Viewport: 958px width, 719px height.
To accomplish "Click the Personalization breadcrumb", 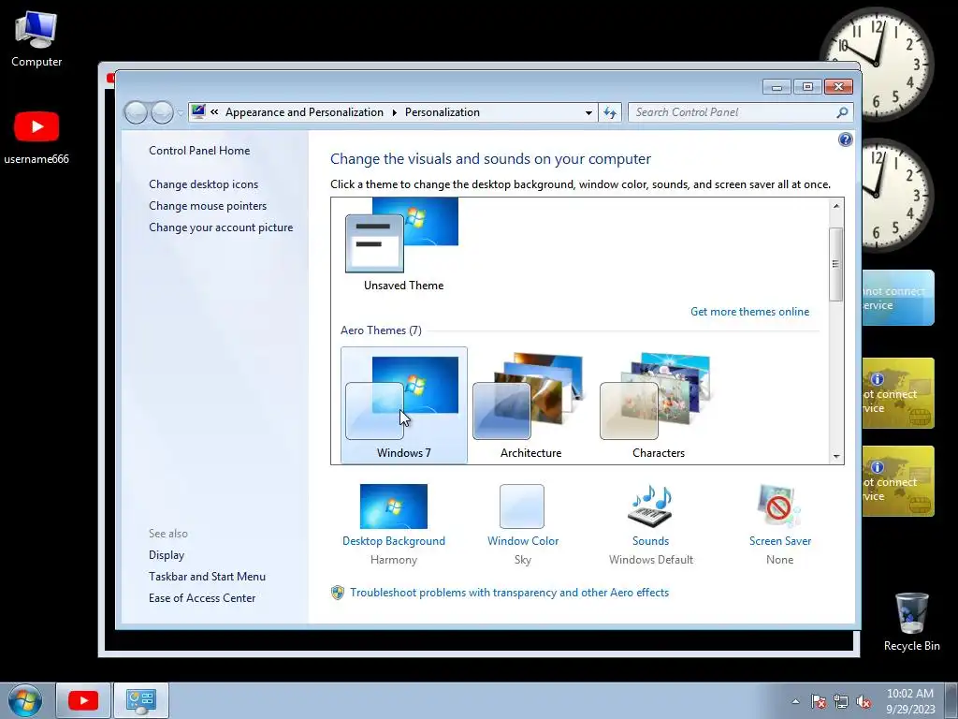I will (443, 112).
